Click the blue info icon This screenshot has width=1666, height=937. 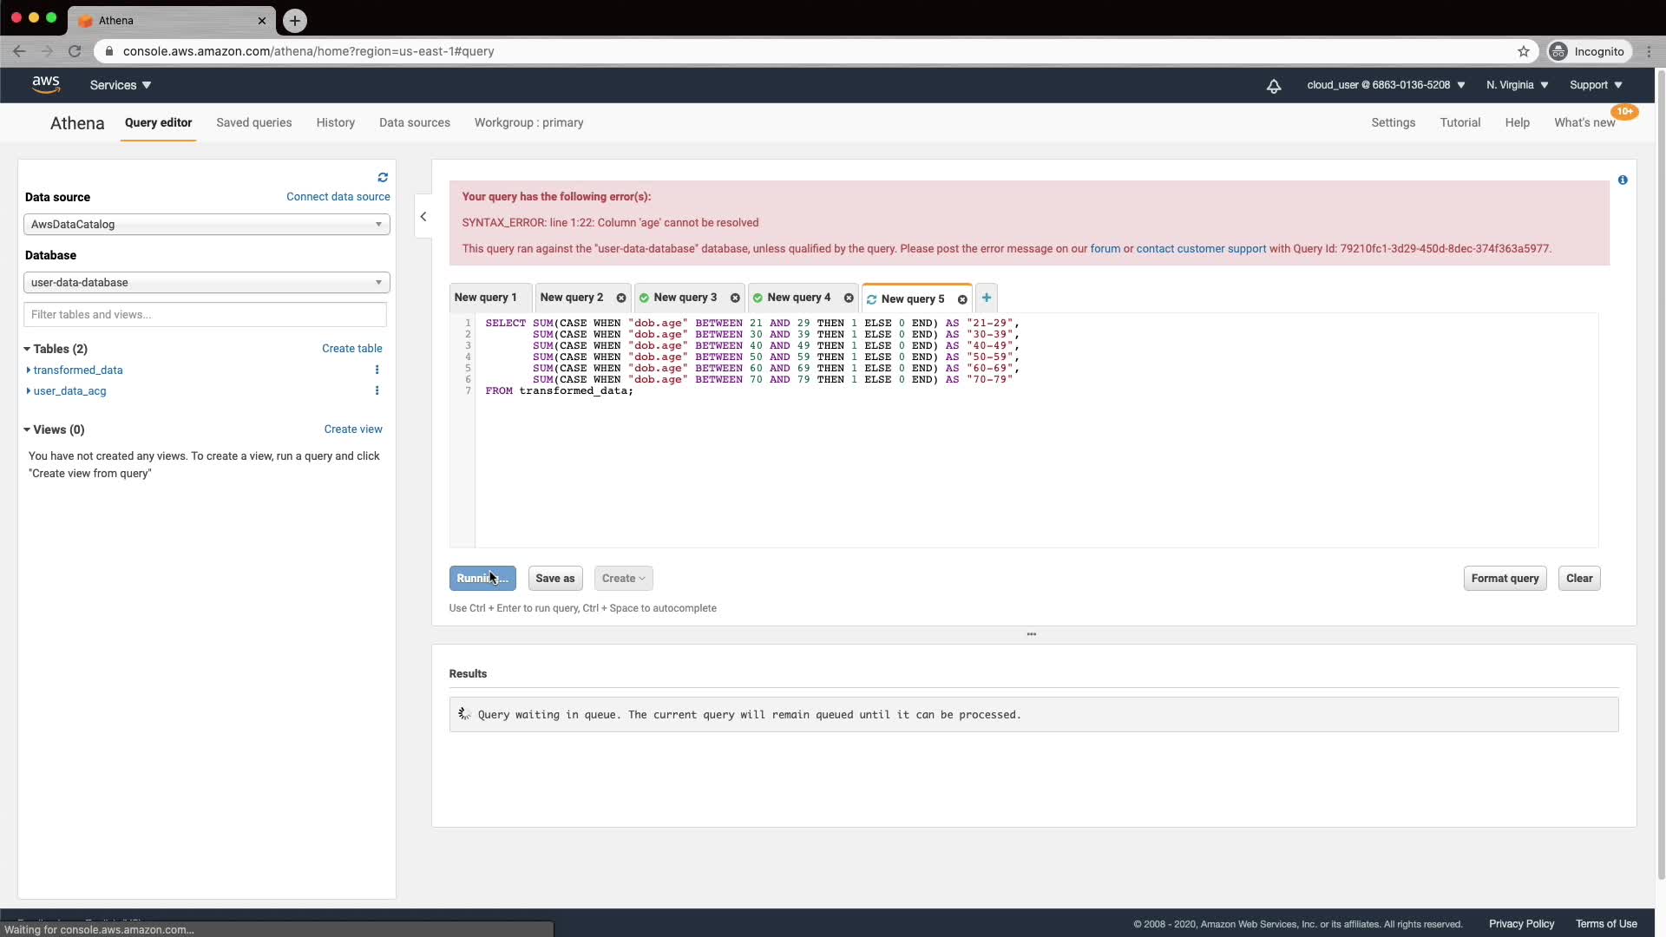[x=1623, y=180]
